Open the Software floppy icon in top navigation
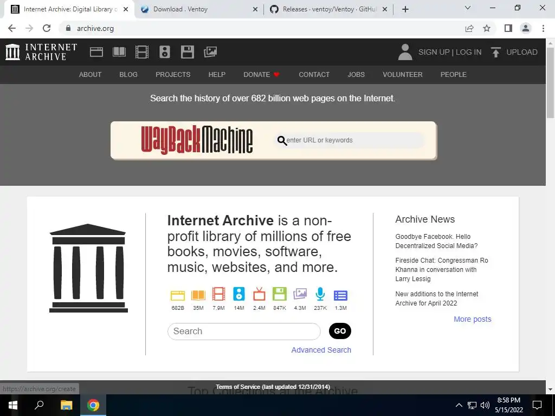 [187, 52]
